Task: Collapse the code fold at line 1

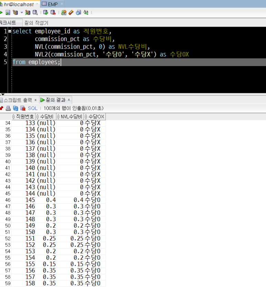Action: [x=10, y=31]
